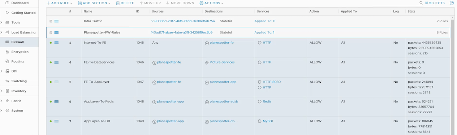Image resolution: width=457 pixels, height=135 pixels.
Task: Expand the Fabric sidebar chevron
Action: [x=1, y=101]
